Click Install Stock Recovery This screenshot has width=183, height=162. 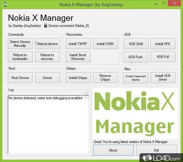(78, 57)
